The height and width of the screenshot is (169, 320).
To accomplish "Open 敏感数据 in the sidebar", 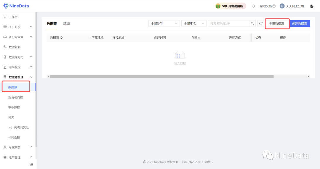I will click(x=14, y=107).
